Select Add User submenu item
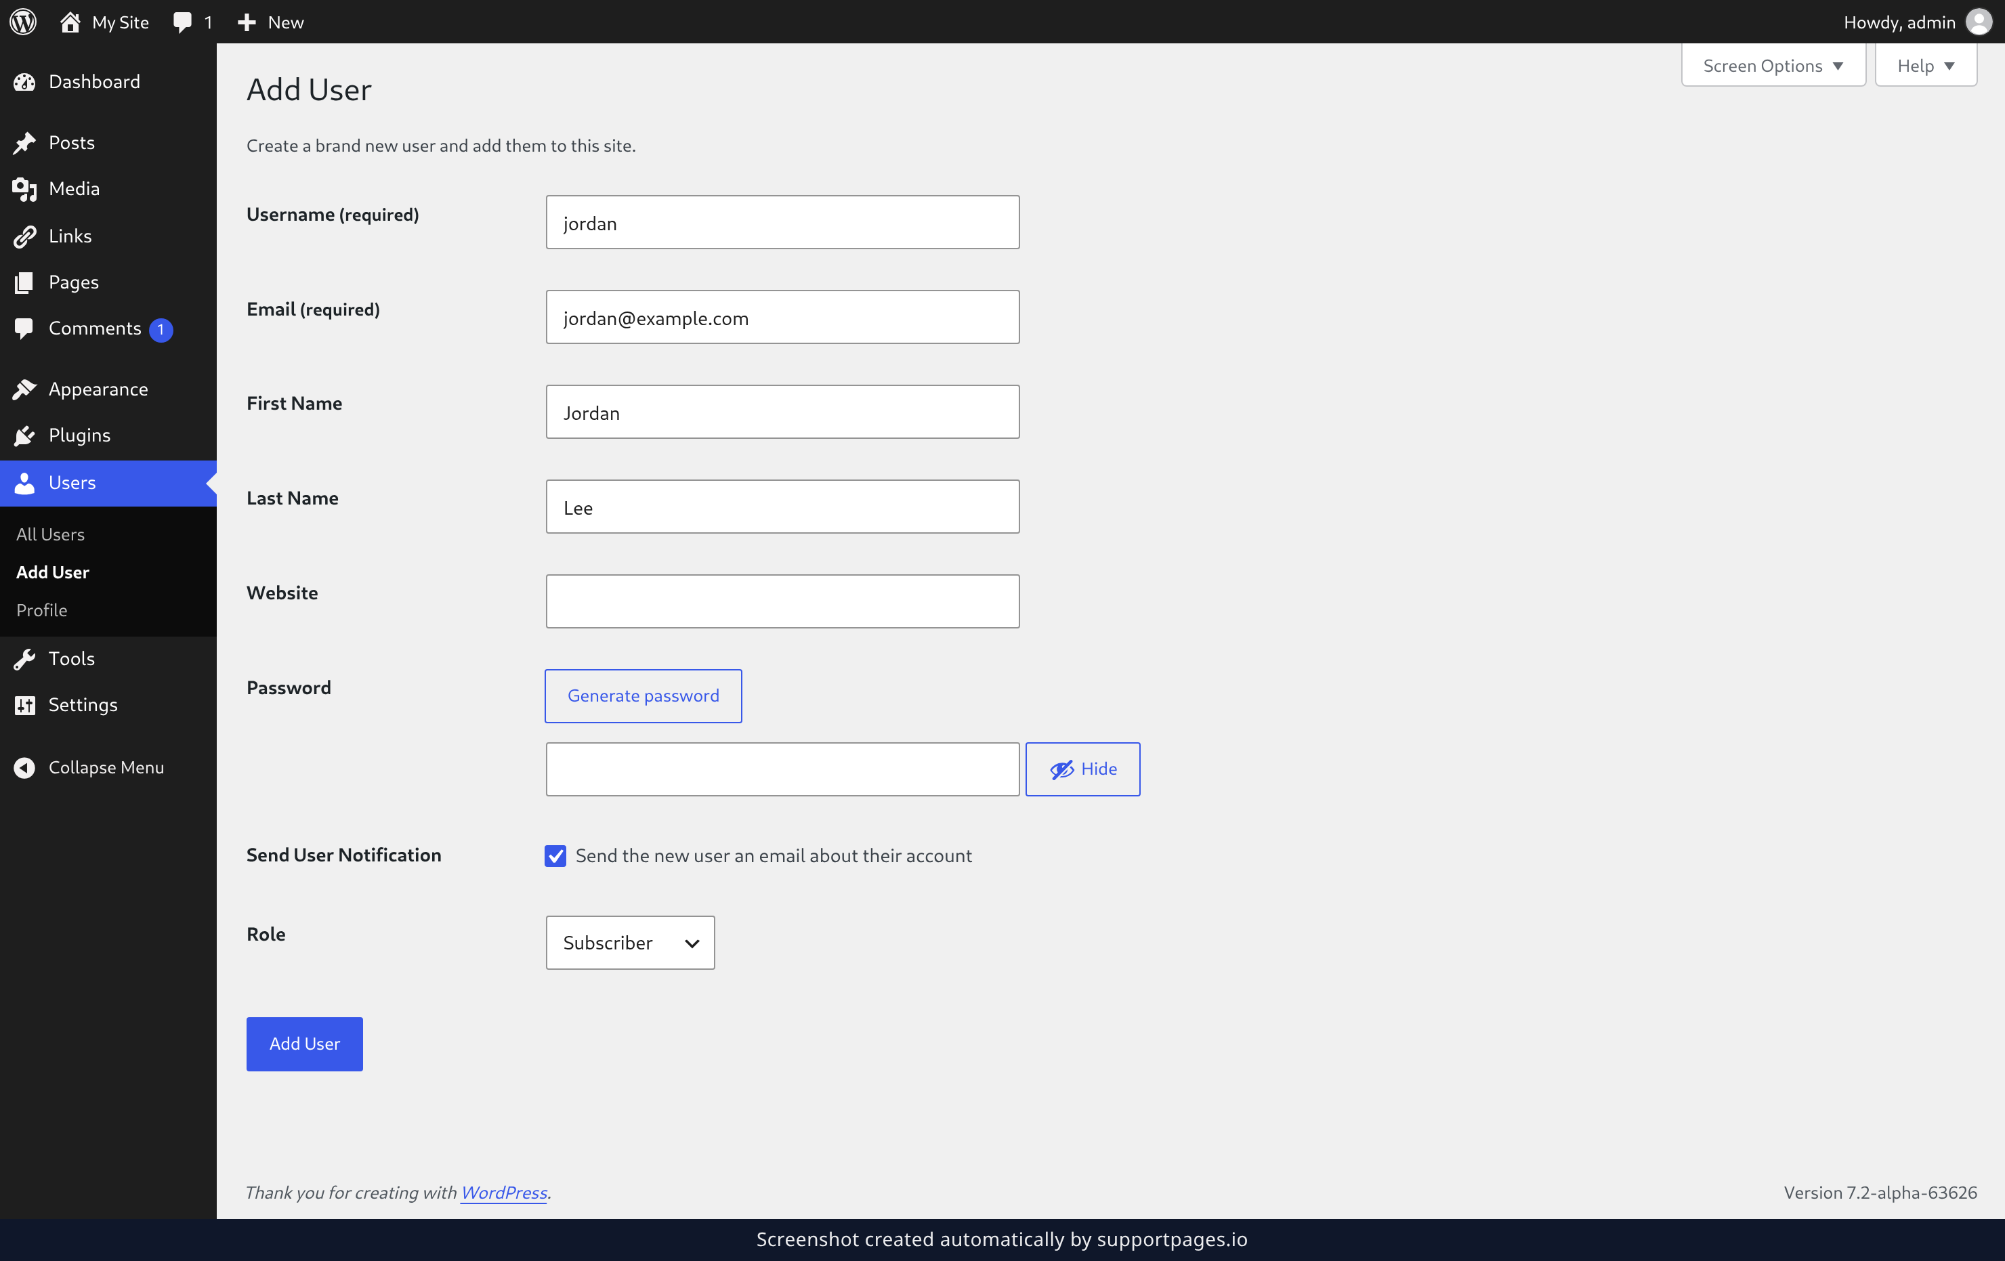Image resolution: width=2005 pixels, height=1261 pixels. (x=52, y=572)
